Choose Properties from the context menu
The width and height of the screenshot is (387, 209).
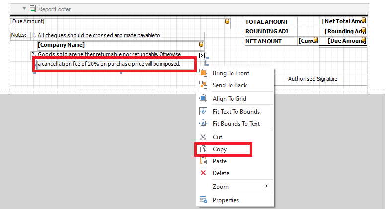click(x=235, y=200)
